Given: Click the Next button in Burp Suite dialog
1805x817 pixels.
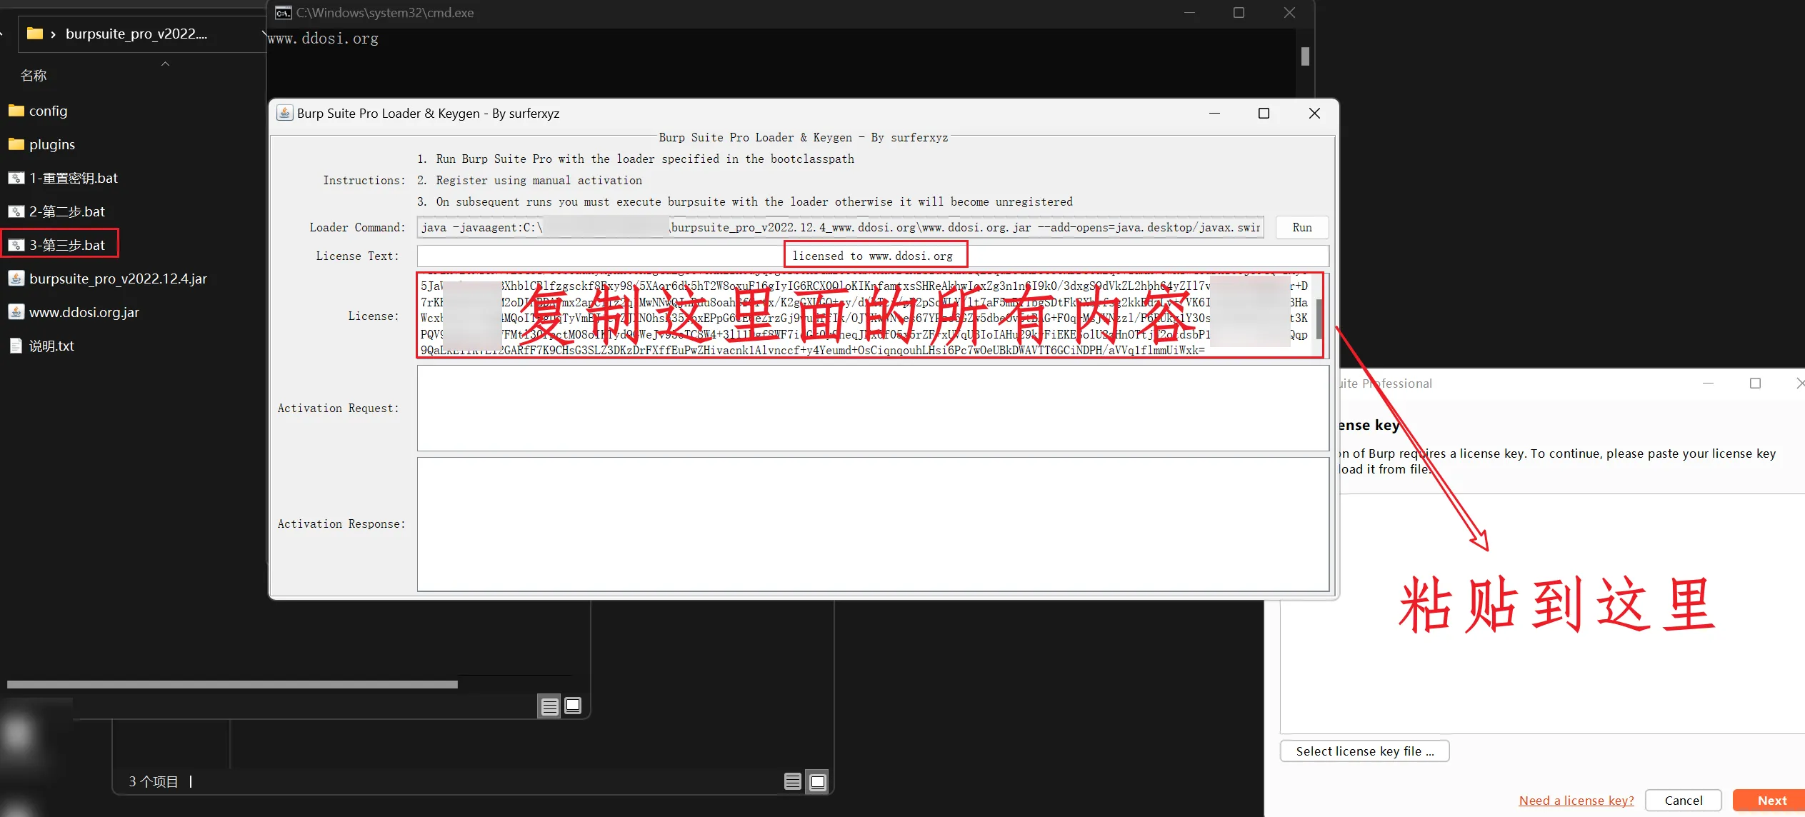Looking at the screenshot, I should tap(1771, 801).
